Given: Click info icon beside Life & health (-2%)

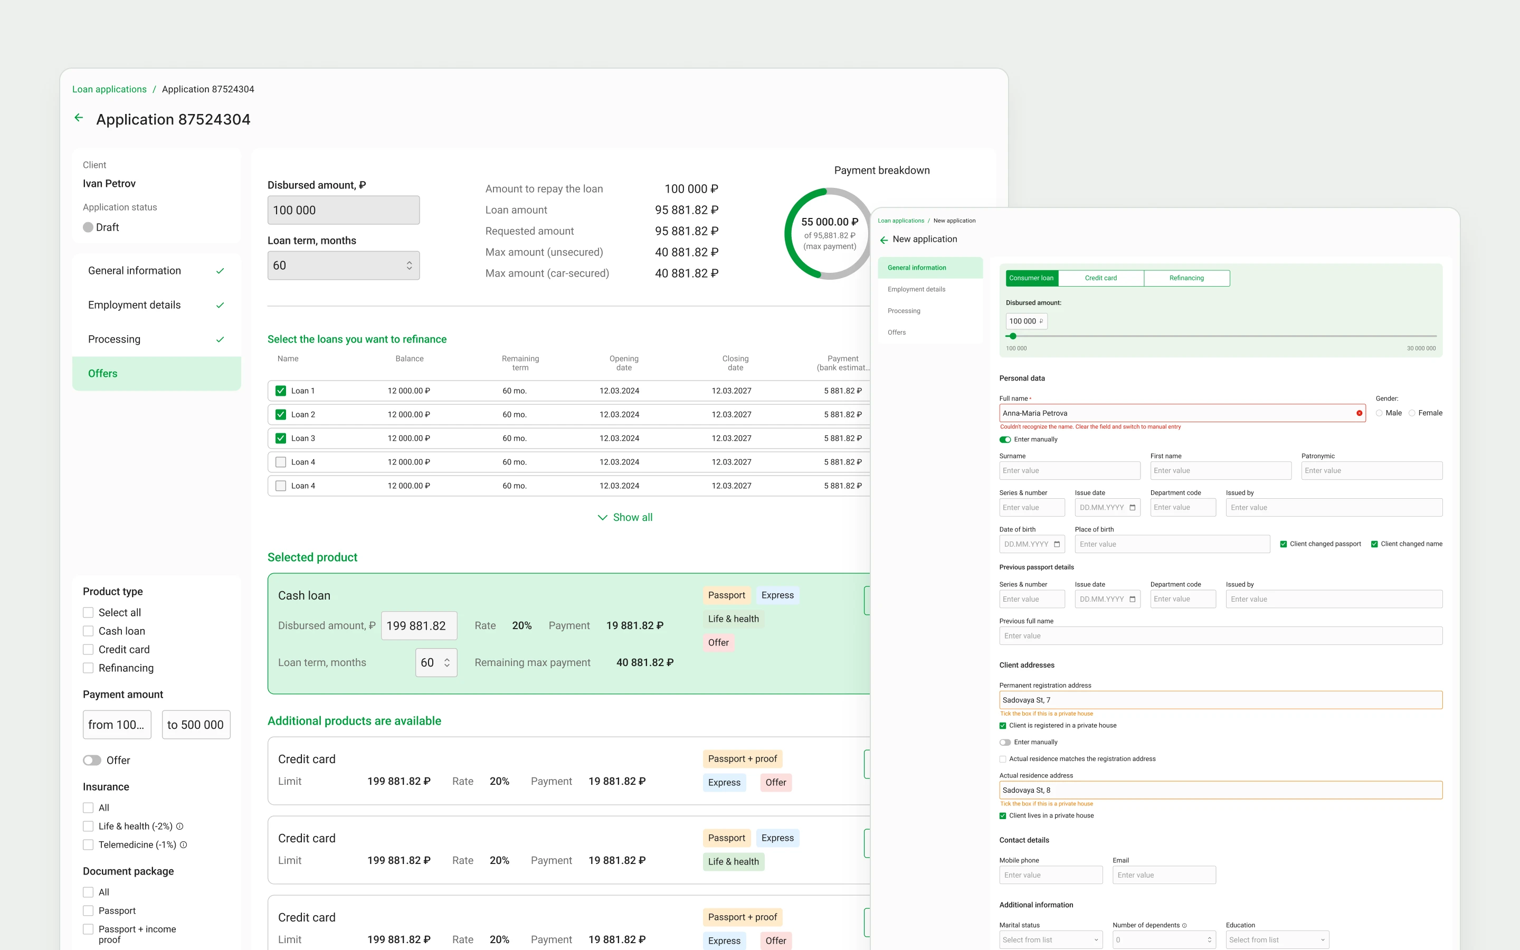Looking at the screenshot, I should coord(179,826).
